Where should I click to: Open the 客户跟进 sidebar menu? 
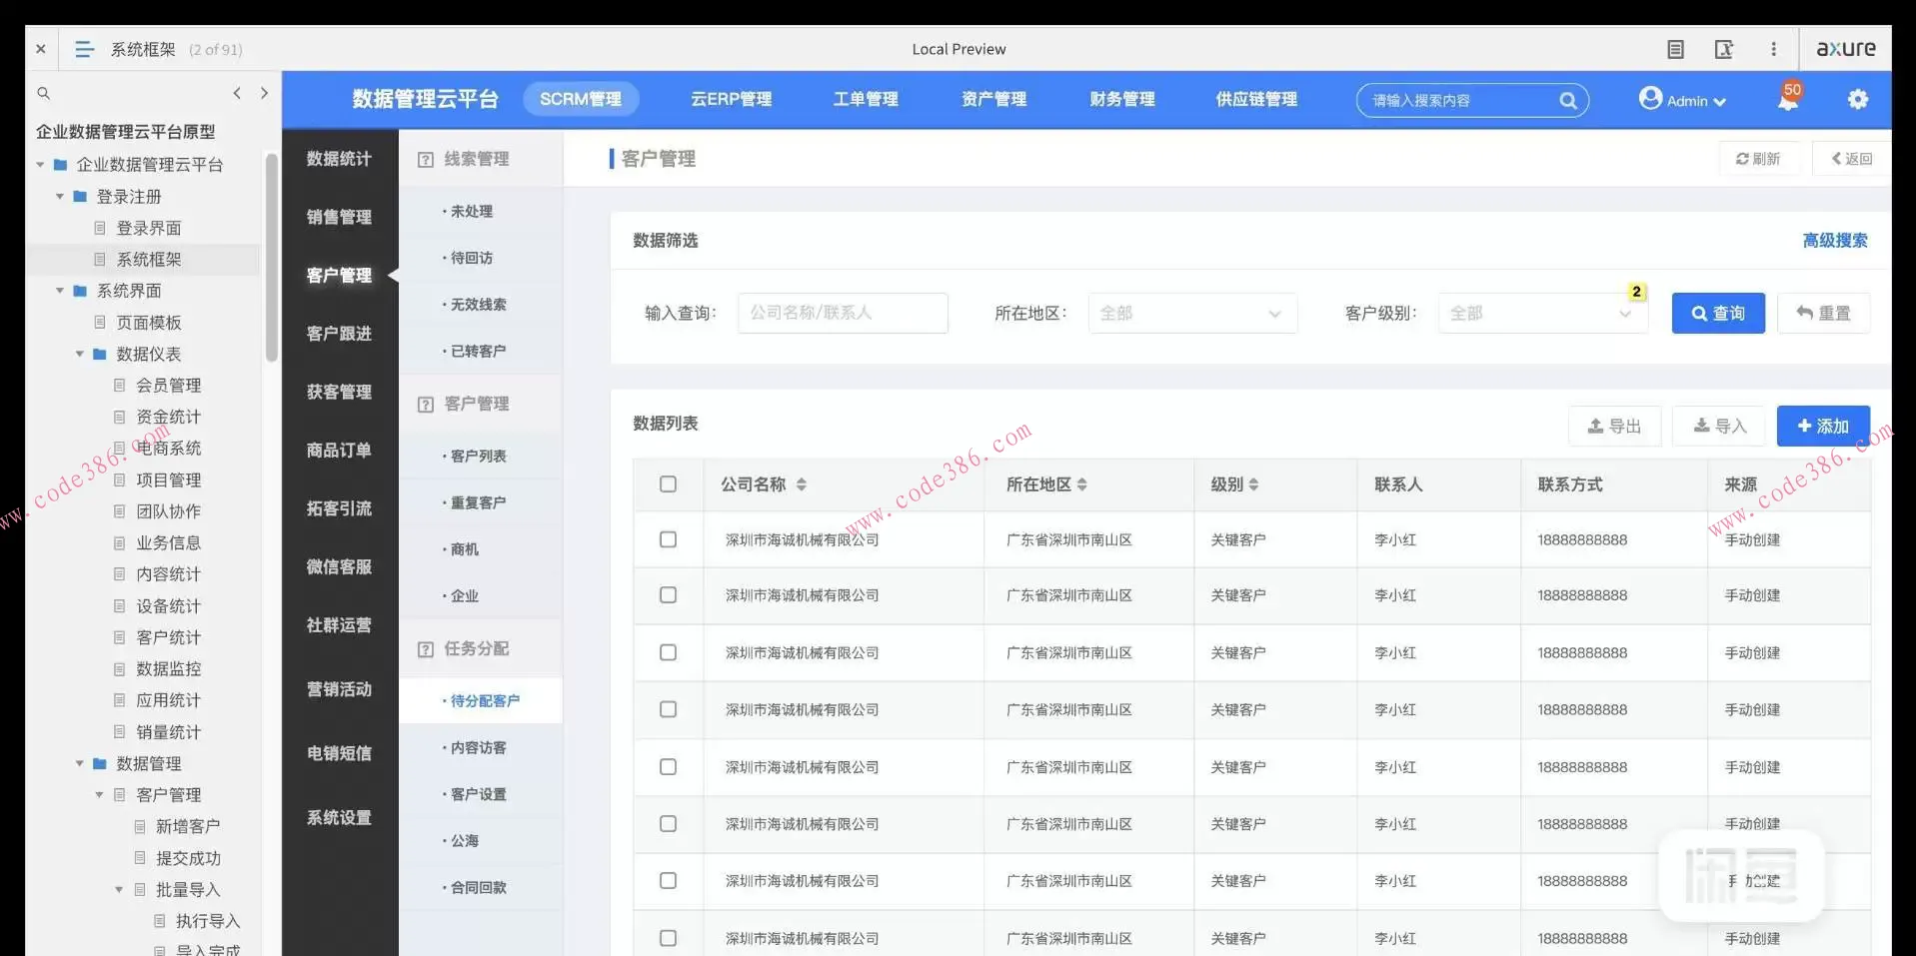[339, 333]
